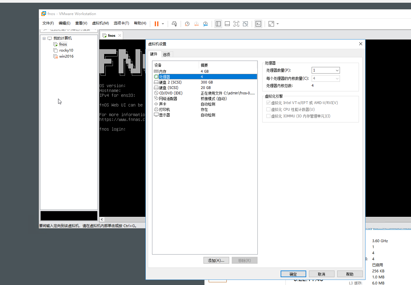411x285 pixels.
Task: Enable the 虚拟化 IOMMU checkbox
Action: (268, 116)
